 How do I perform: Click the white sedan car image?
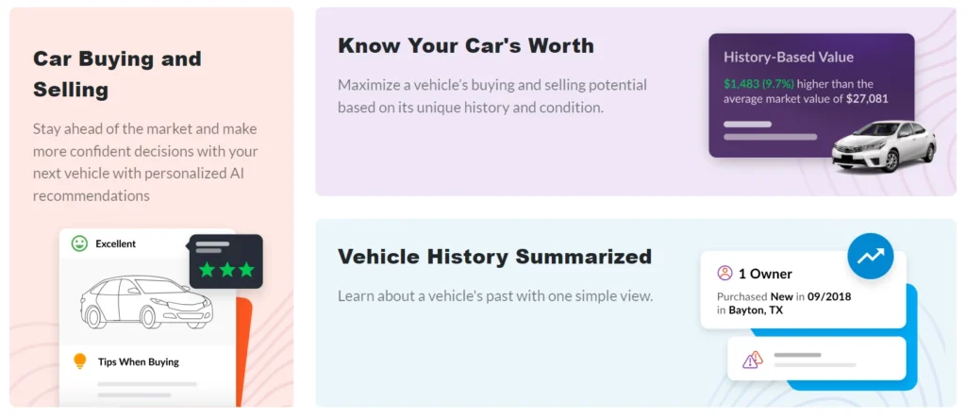884,146
